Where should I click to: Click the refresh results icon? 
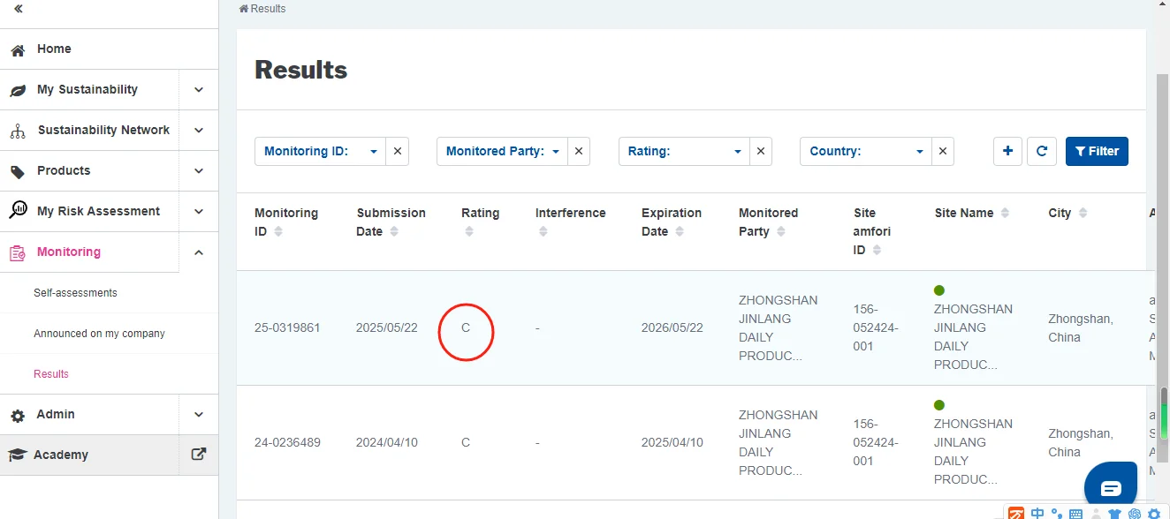(1042, 151)
